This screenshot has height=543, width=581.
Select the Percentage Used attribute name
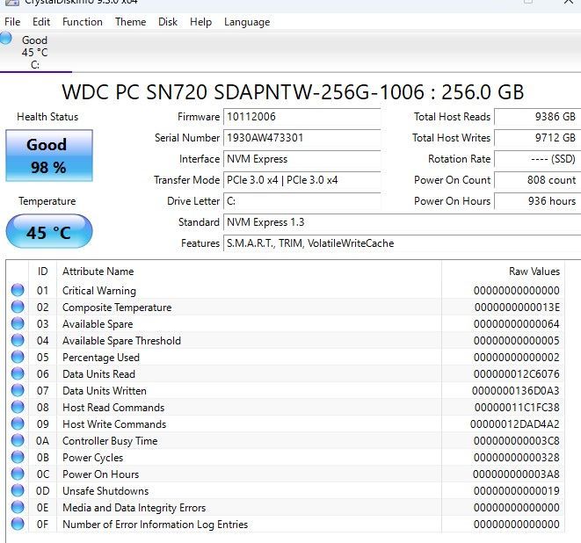click(101, 358)
